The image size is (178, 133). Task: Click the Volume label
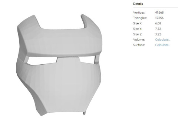point(139,40)
